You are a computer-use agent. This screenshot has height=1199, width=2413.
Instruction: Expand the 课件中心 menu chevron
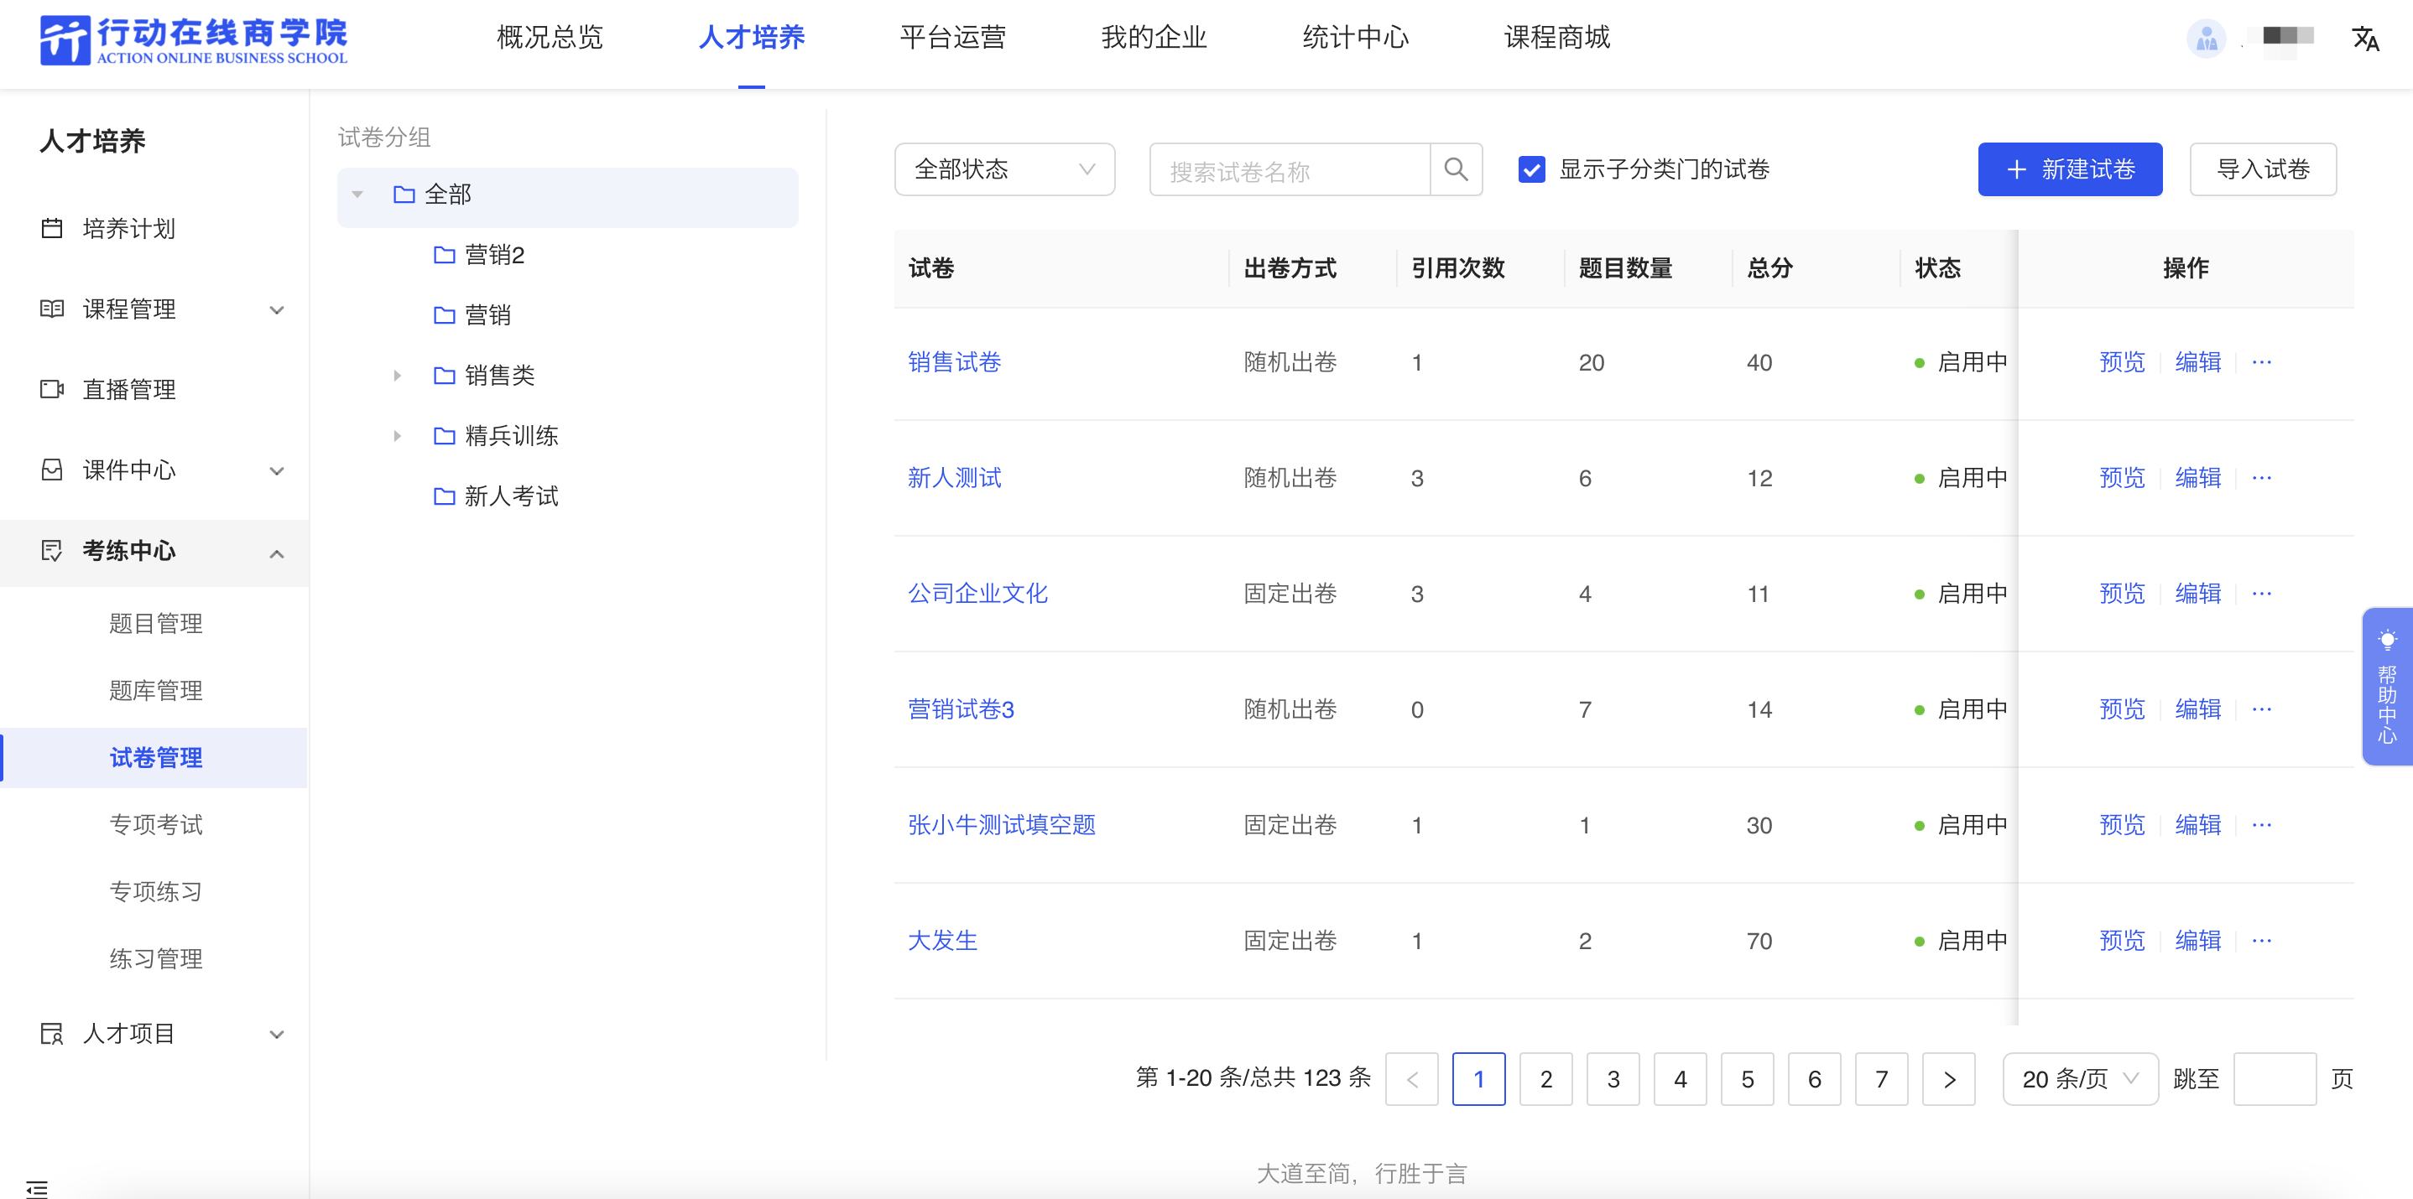pyautogui.click(x=276, y=471)
